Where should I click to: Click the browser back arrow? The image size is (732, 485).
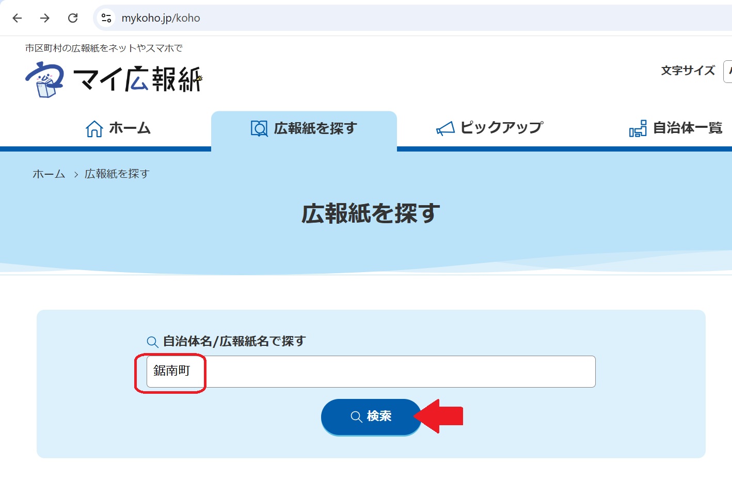(17, 18)
